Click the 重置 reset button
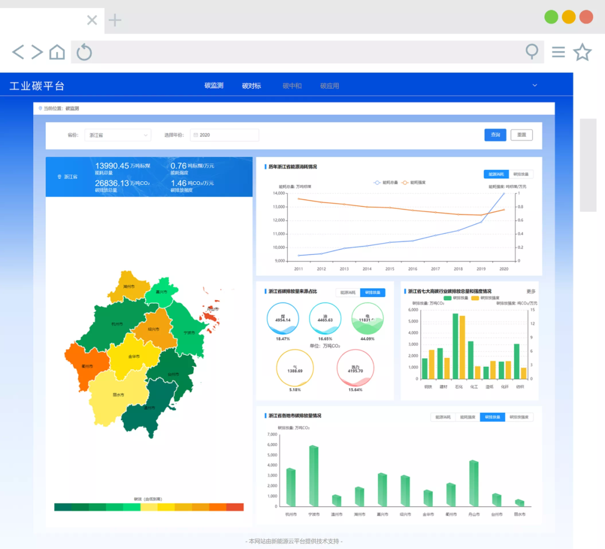 point(522,135)
